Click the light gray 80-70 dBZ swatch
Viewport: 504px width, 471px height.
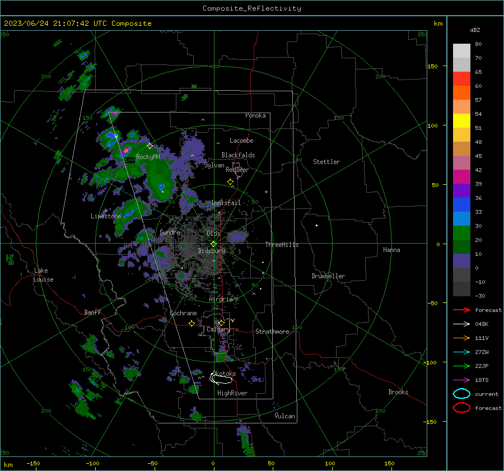[x=461, y=51]
